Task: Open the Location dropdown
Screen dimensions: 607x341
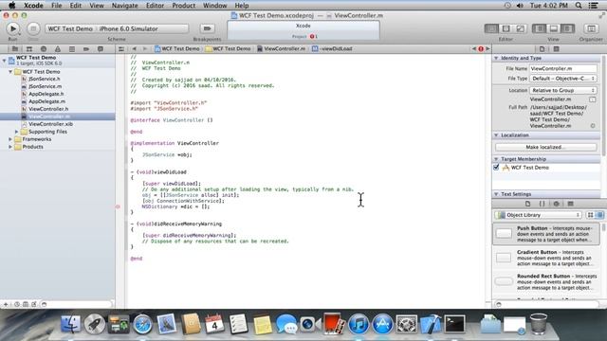Action: point(562,91)
